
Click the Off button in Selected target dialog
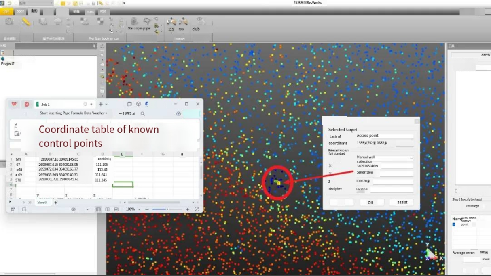point(372,202)
